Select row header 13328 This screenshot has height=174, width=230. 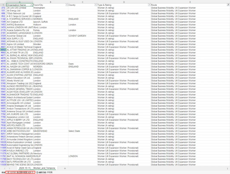(x=3, y=165)
